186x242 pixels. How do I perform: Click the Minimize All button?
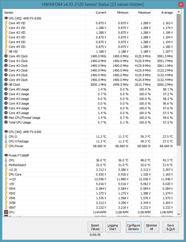152,227
